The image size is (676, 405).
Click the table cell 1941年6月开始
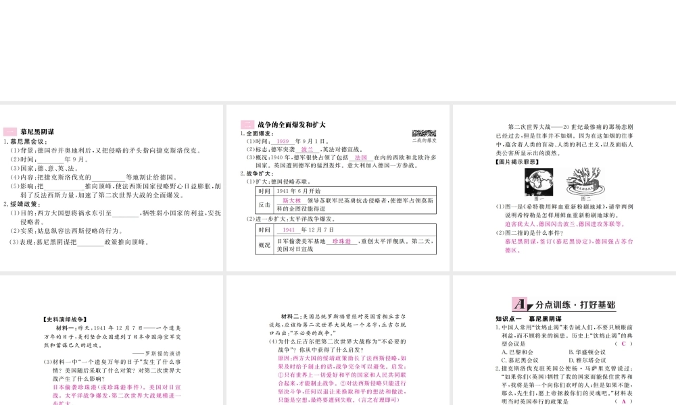pyautogui.click(x=298, y=191)
